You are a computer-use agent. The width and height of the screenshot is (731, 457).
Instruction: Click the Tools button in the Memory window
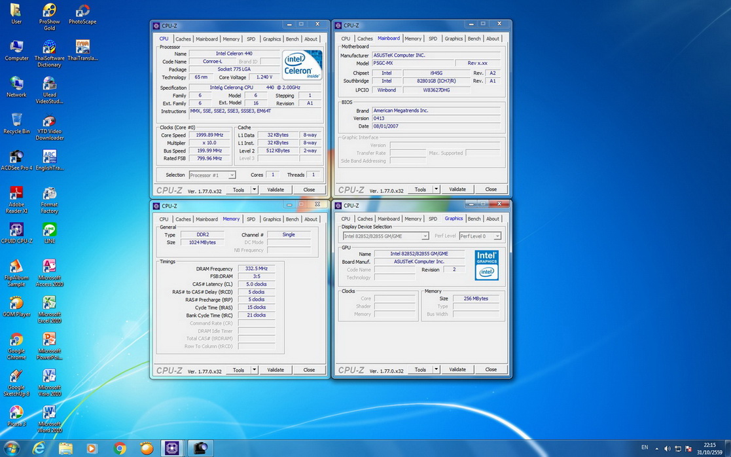pos(239,370)
